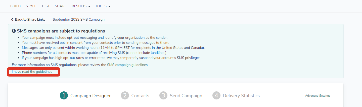
Task: Click the step 4 numbered circle
Action: (x=216, y=96)
